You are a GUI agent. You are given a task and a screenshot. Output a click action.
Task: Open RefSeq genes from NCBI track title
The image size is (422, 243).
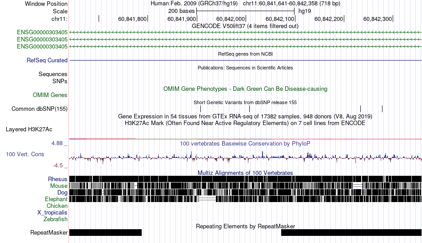[x=245, y=54]
